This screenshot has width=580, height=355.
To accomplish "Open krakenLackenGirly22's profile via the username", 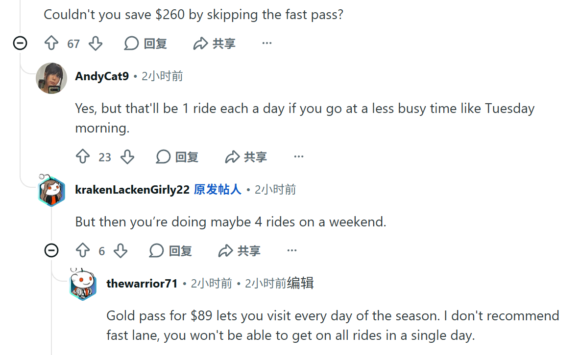I will [132, 190].
